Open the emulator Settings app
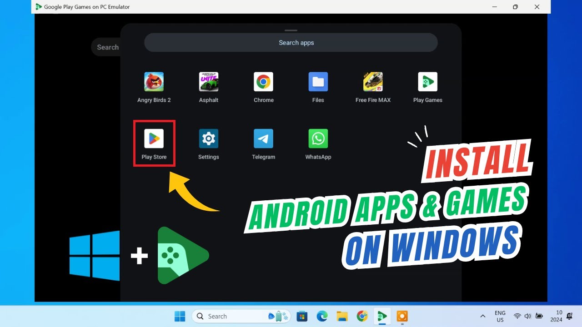 (209, 139)
